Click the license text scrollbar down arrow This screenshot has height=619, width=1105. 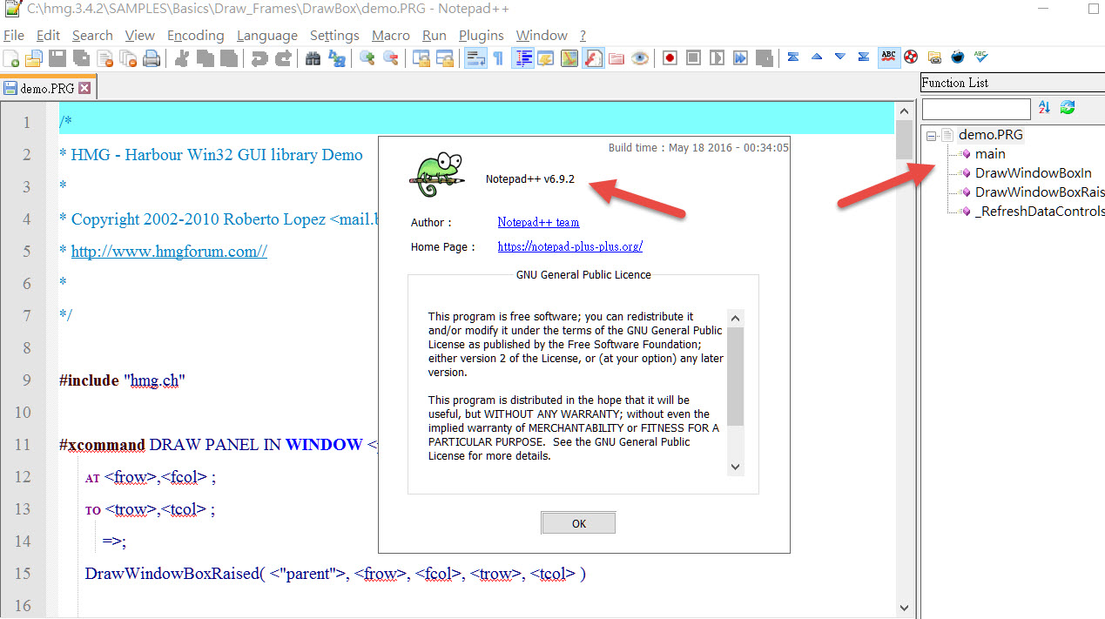pos(736,468)
